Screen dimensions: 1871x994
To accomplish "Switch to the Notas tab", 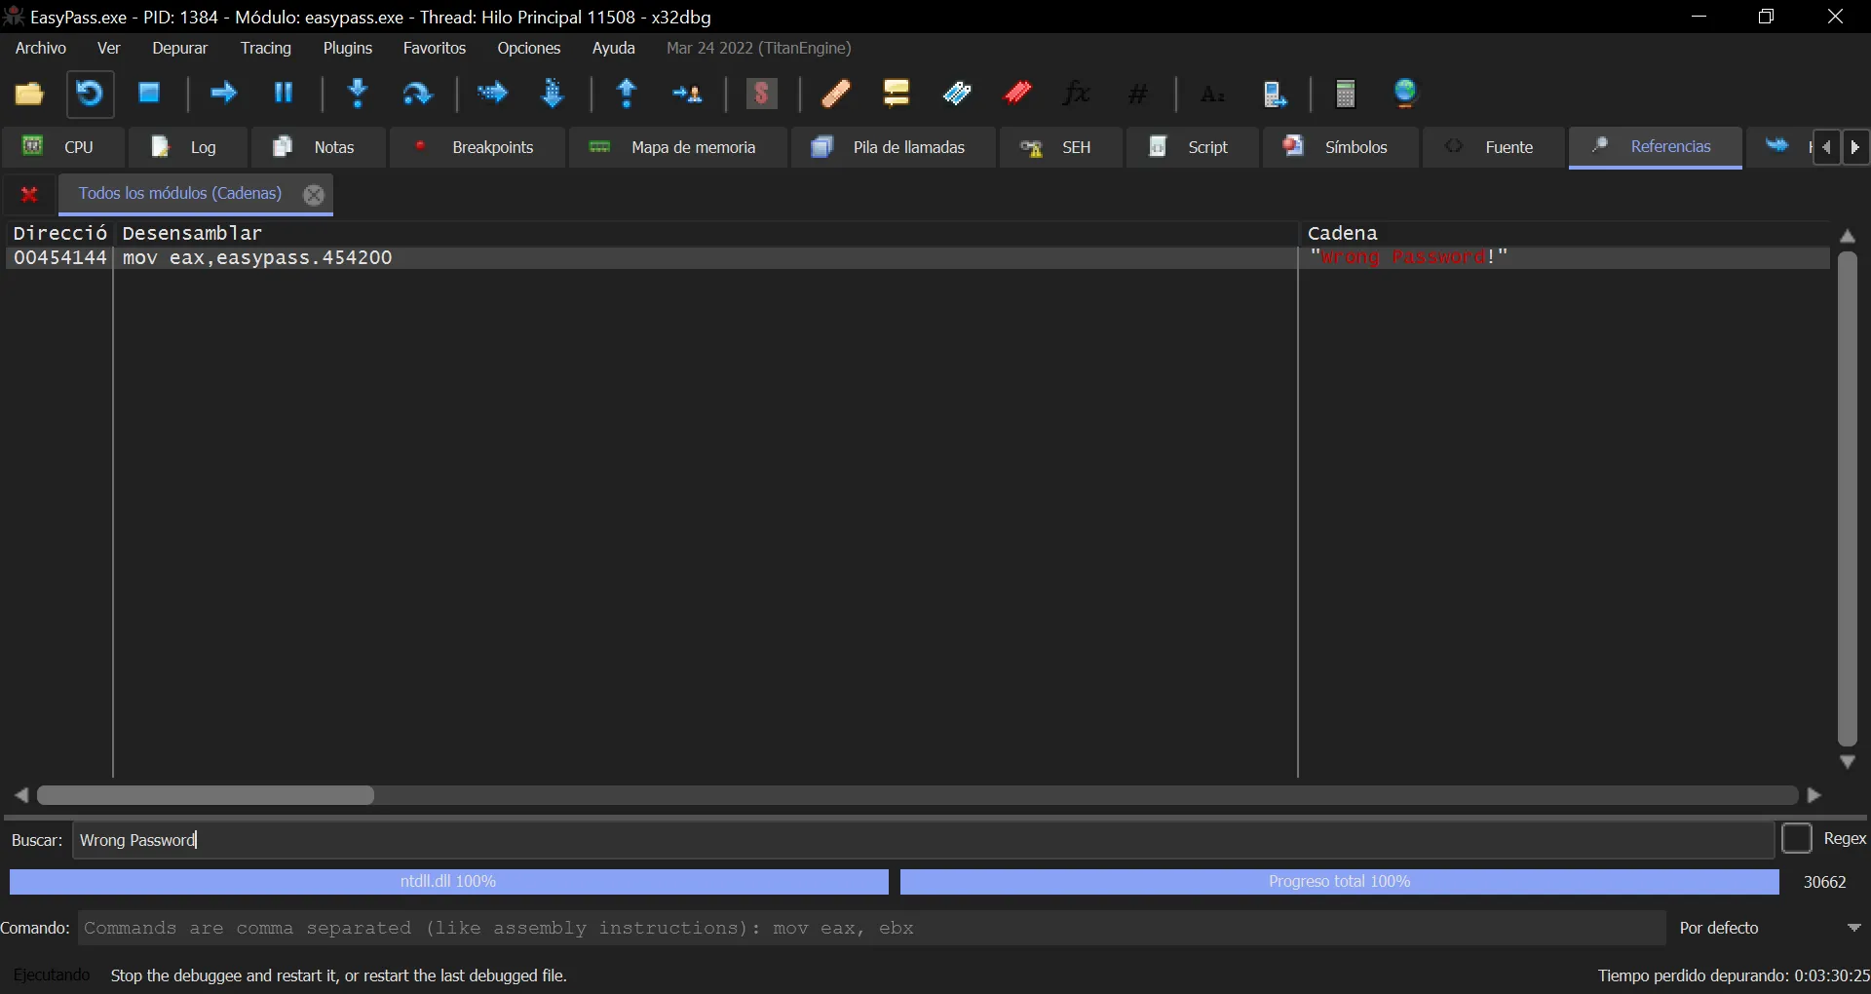I will (318, 147).
